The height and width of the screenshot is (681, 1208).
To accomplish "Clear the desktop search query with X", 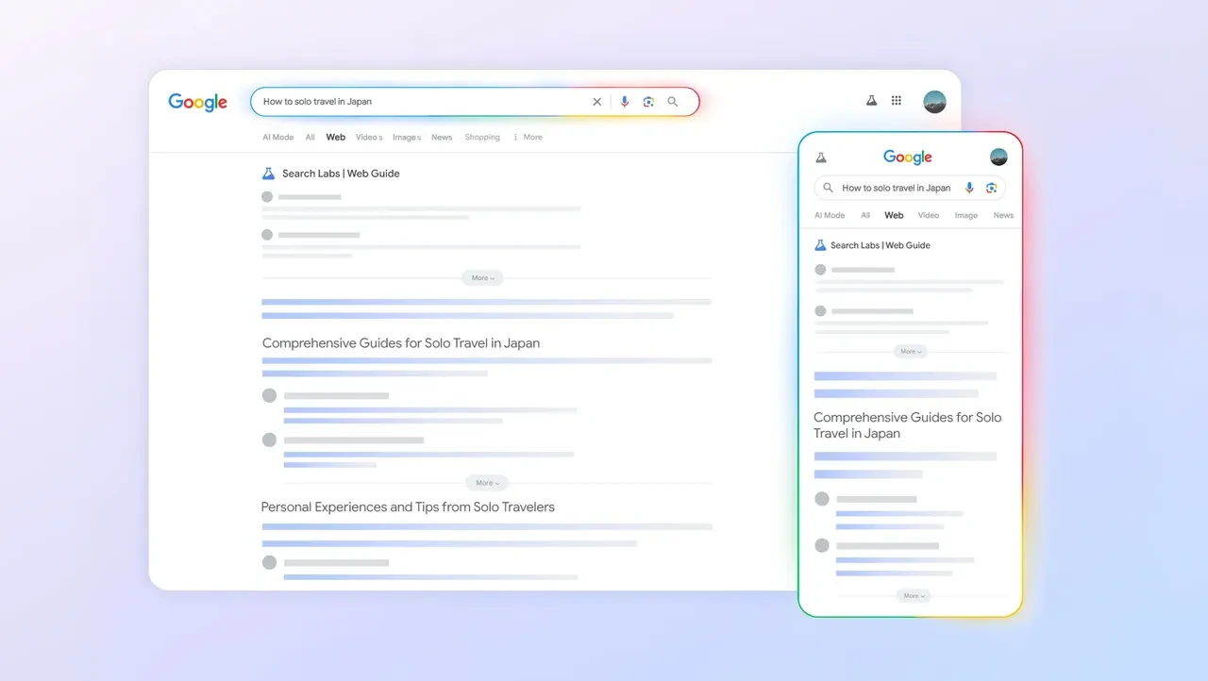I will click(596, 102).
